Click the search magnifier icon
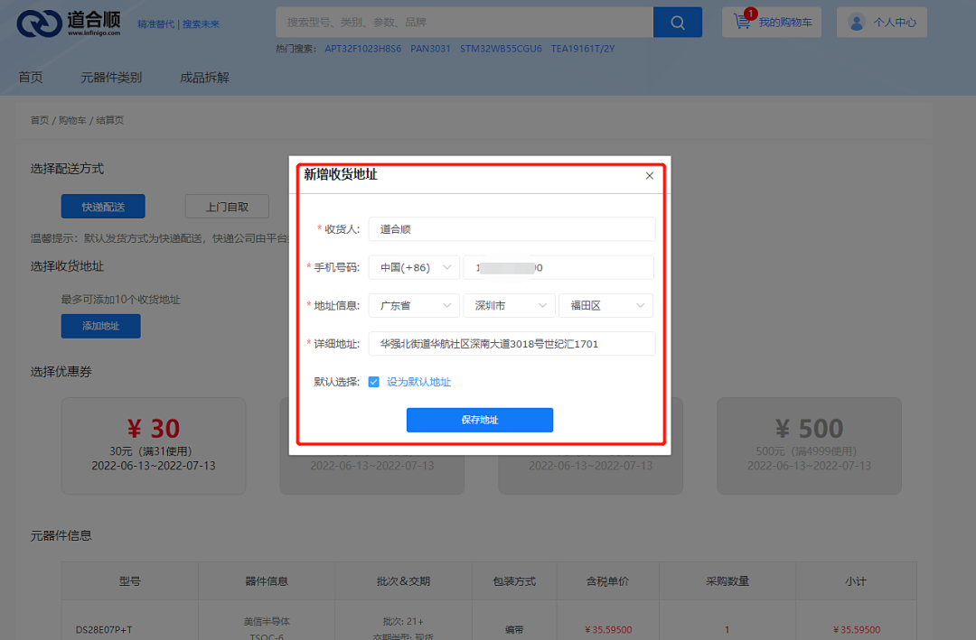Image resolution: width=976 pixels, height=640 pixels. 677,22
